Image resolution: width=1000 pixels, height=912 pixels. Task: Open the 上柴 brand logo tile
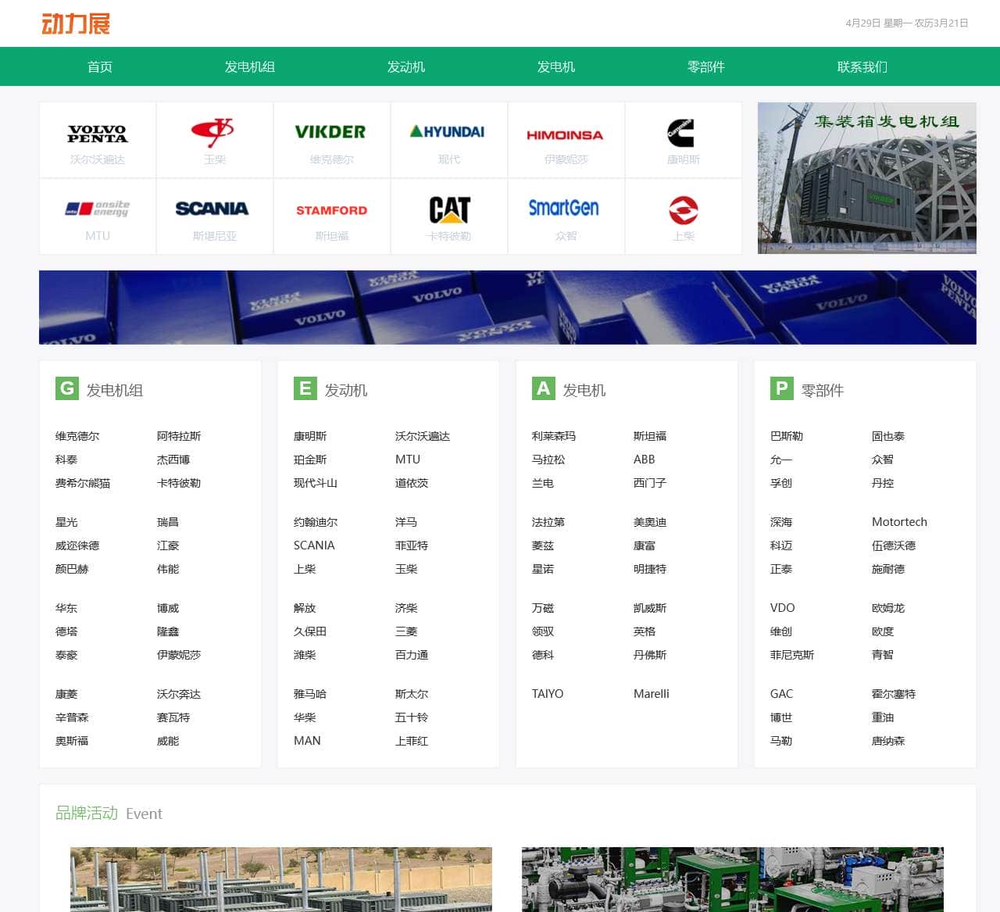pos(684,216)
